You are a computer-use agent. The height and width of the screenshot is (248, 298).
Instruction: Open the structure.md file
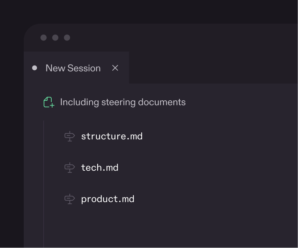pos(112,136)
